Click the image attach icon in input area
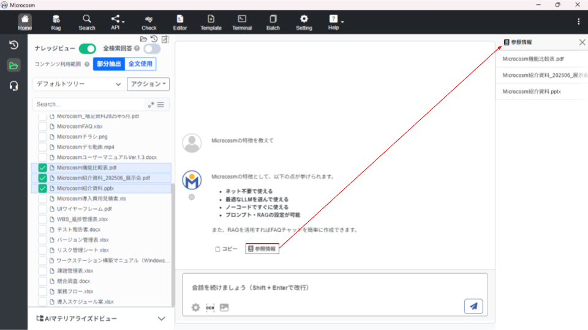 click(x=224, y=307)
